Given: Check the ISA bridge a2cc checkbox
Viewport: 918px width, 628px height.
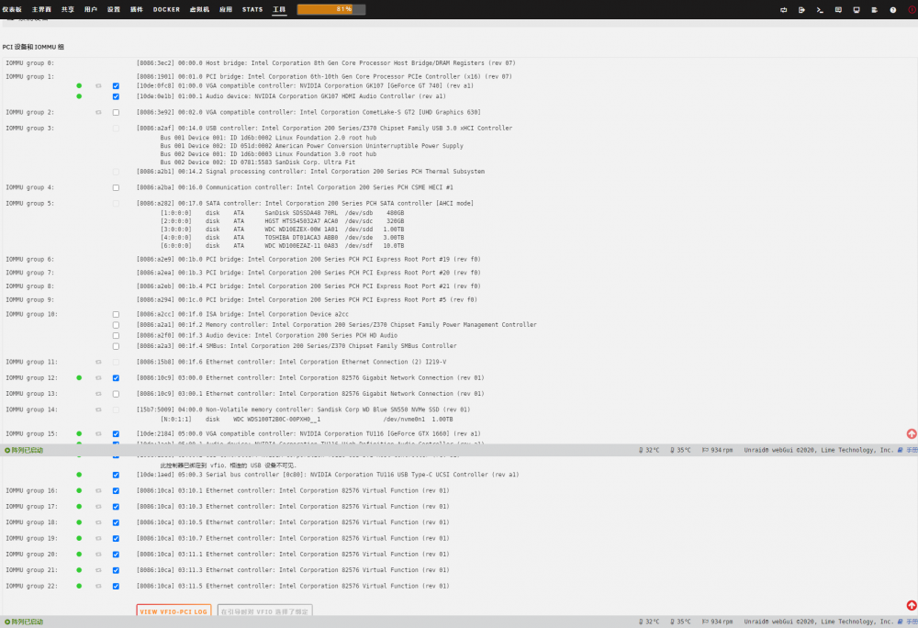Looking at the screenshot, I should click(x=116, y=314).
